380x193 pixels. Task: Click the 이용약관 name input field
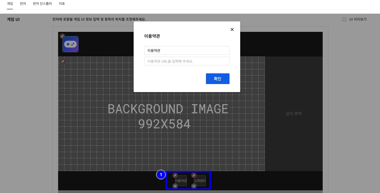[x=187, y=50]
